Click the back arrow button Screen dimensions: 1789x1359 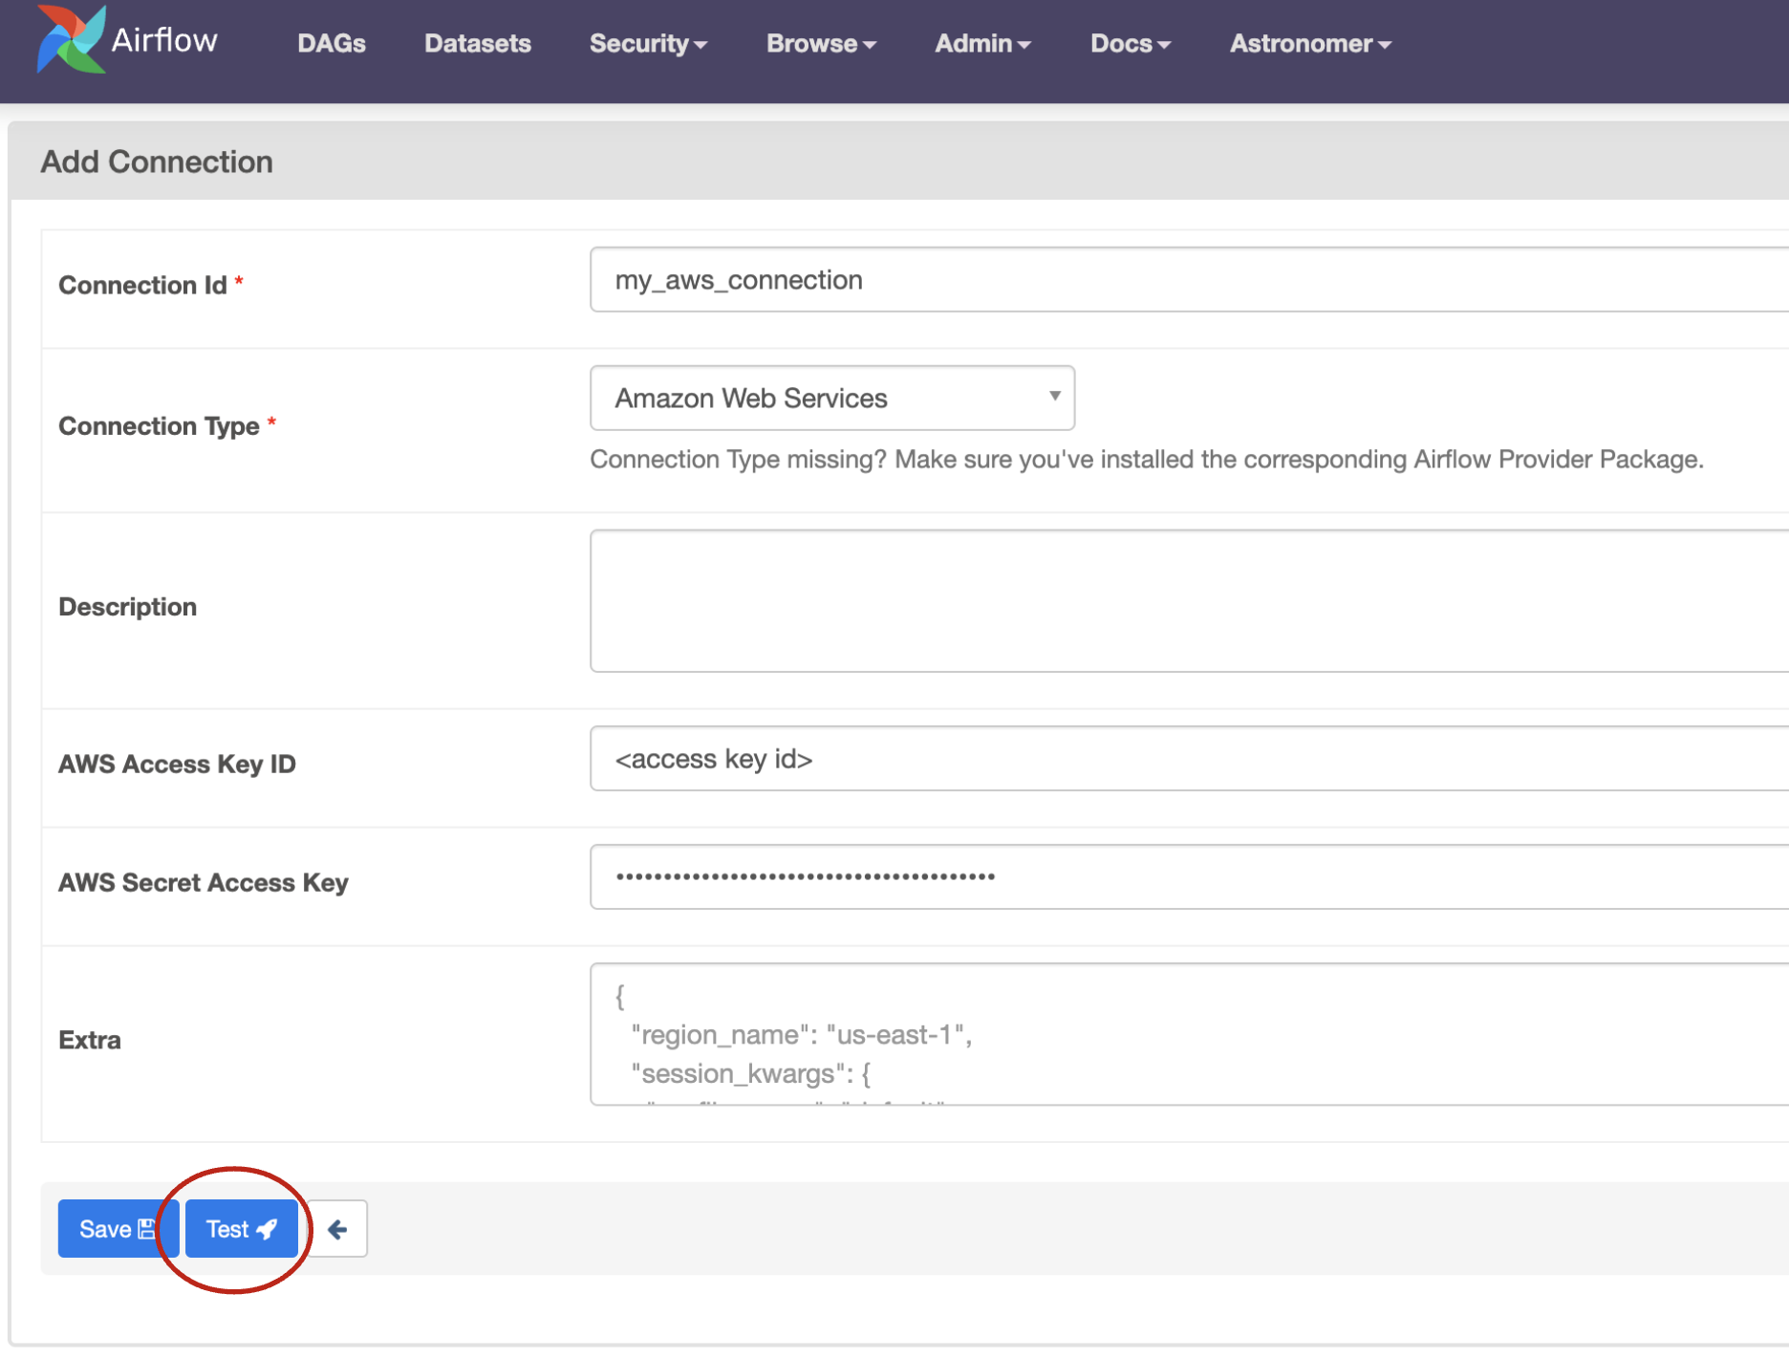click(x=337, y=1229)
